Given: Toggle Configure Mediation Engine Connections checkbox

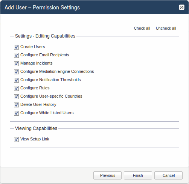Looking at the screenshot, I should coord(16,72).
